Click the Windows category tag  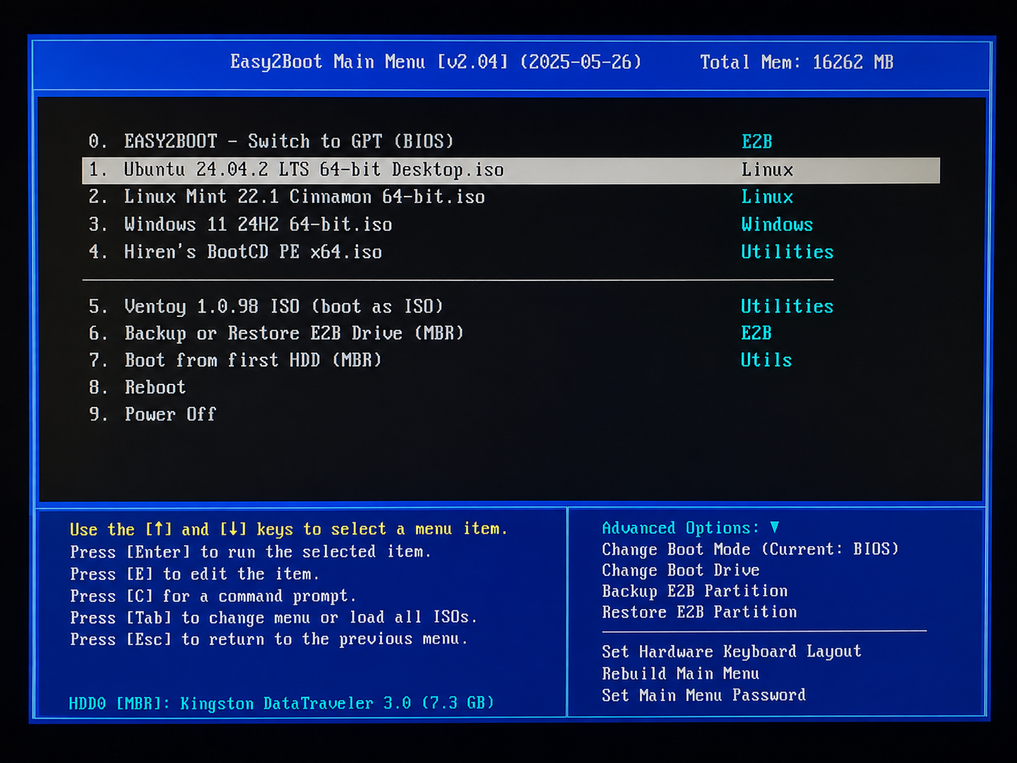(777, 224)
